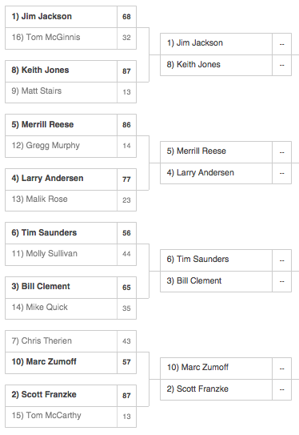Select Bill Clement in second round matchup
Viewport: 299px width, 435px height.
point(225,281)
